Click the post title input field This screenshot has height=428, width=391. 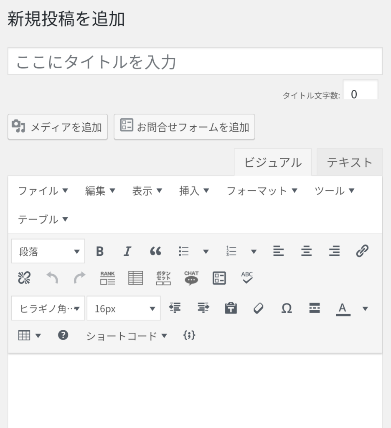click(x=195, y=61)
